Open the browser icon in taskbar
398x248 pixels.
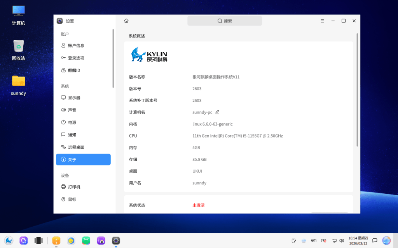[x=71, y=240]
